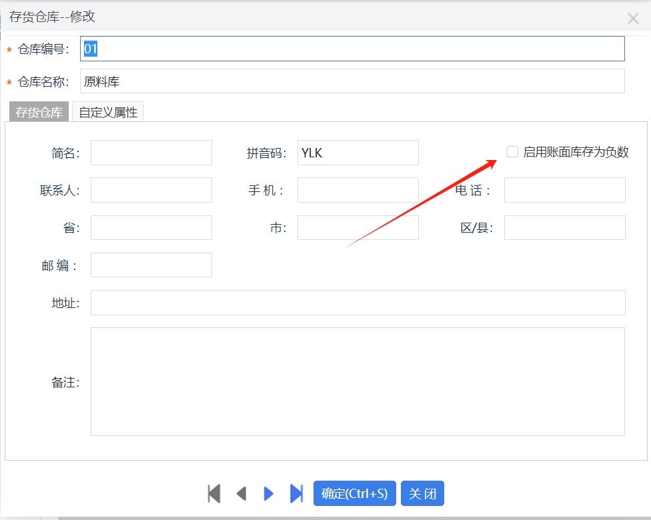651x520 pixels.
Task: Click the 确定(Ctrl+S) button
Action: pyautogui.click(x=355, y=493)
